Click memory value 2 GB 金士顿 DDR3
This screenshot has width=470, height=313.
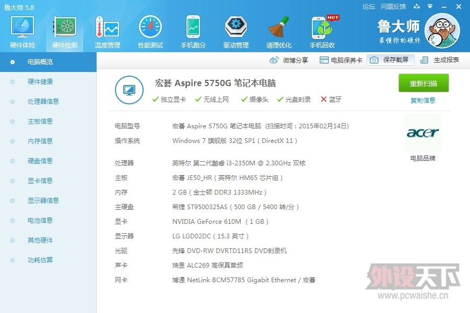[x=219, y=192]
